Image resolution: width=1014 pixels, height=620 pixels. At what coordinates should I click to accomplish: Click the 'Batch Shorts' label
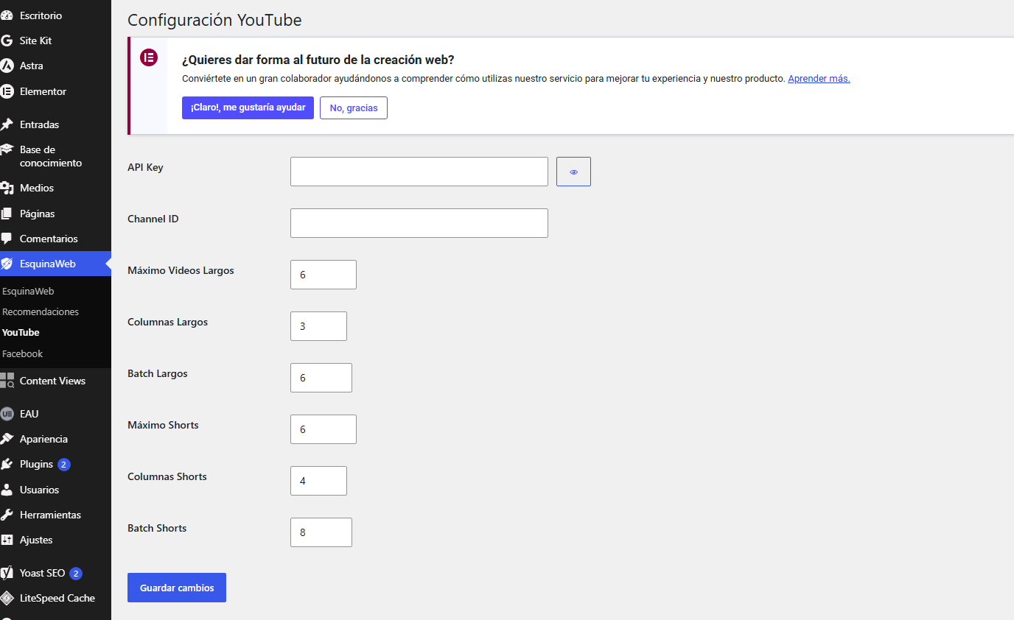157,528
